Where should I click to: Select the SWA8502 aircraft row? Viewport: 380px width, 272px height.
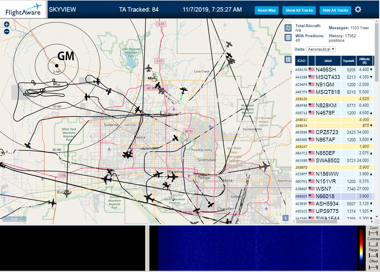click(x=334, y=161)
